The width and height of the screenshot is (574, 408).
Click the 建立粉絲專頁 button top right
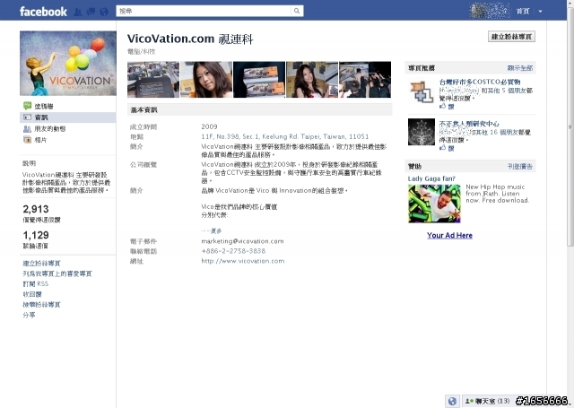point(511,37)
